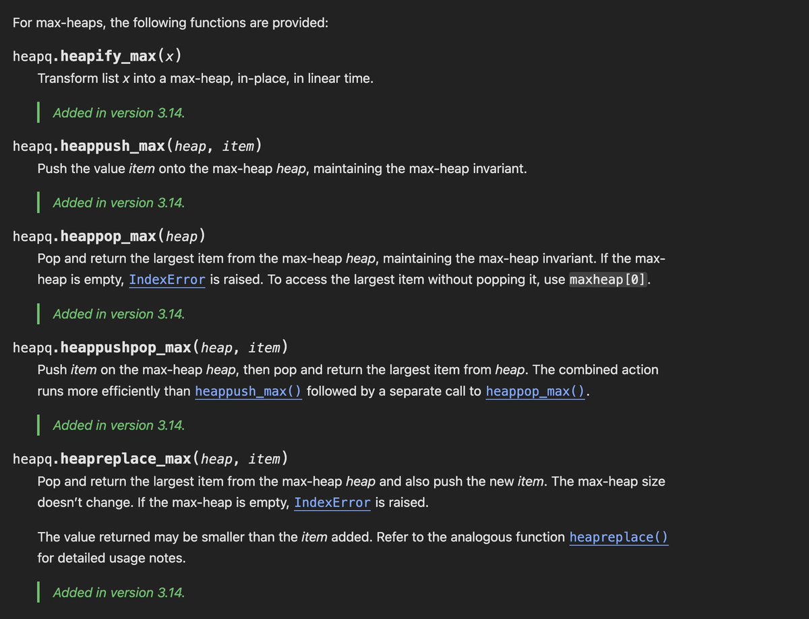Click the heapq.heapify_max(x) function signature
The height and width of the screenshot is (619, 809).
coord(97,55)
